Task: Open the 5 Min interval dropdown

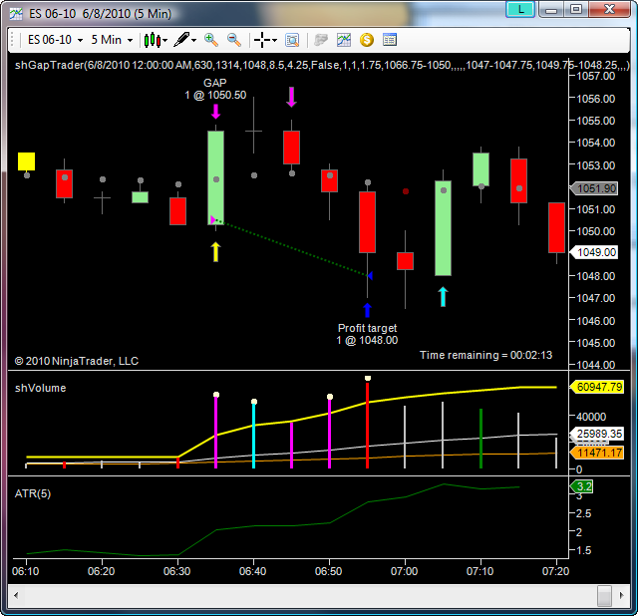Action: (112, 40)
